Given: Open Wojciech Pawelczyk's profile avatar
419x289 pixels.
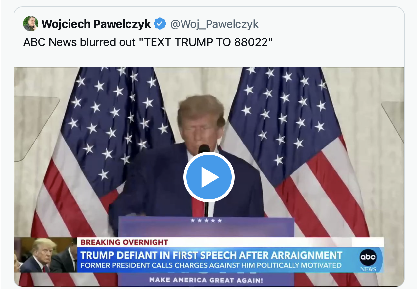Looking at the screenshot, I should pyautogui.click(x=30, y=24).
